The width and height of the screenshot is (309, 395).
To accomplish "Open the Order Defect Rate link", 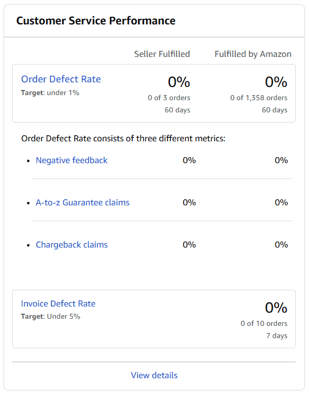I will [61, 79].
